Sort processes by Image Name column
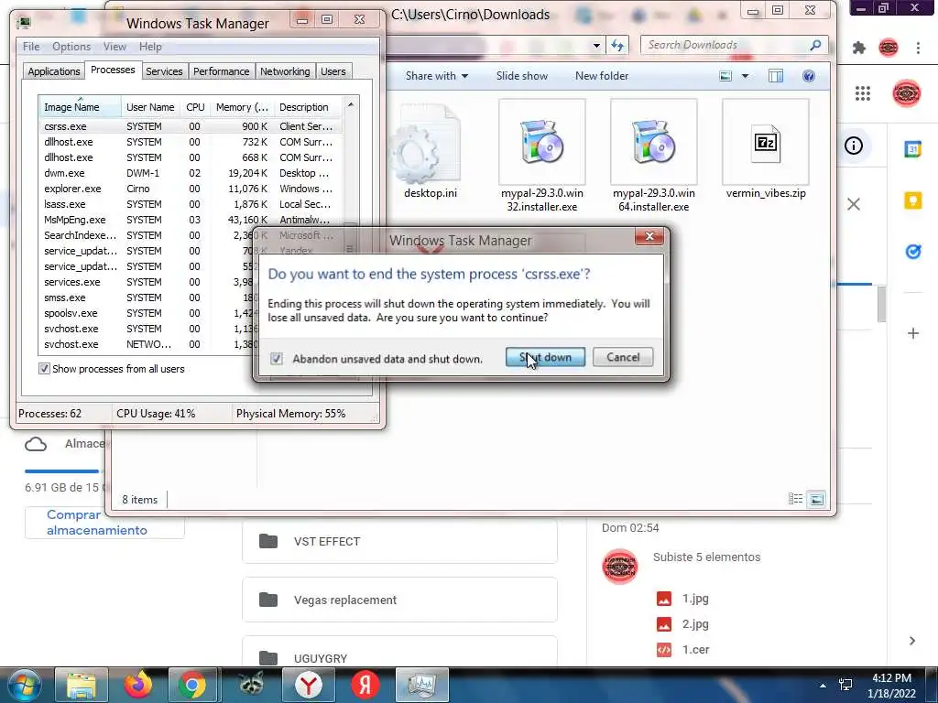 pos(80,107)
